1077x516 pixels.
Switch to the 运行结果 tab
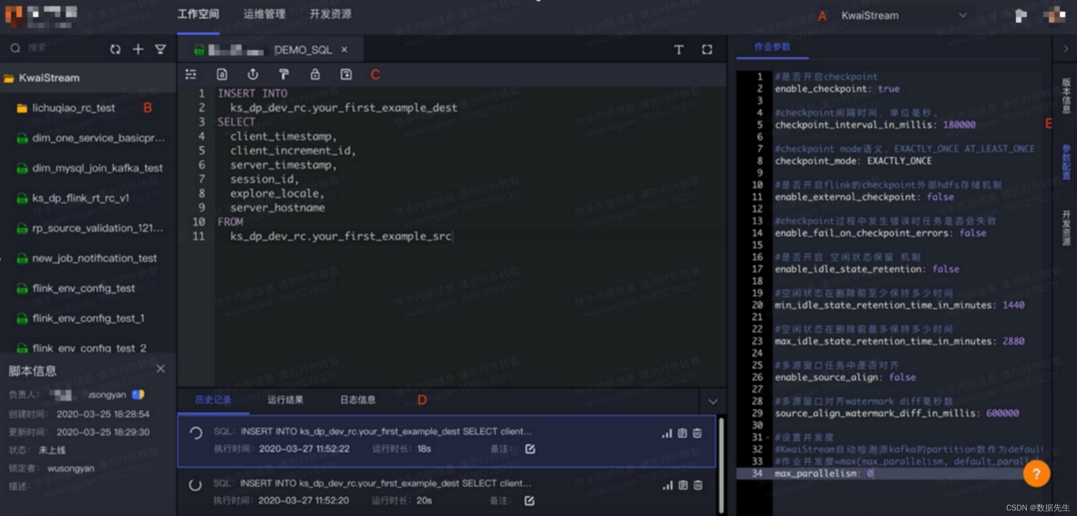click(285, 400)
